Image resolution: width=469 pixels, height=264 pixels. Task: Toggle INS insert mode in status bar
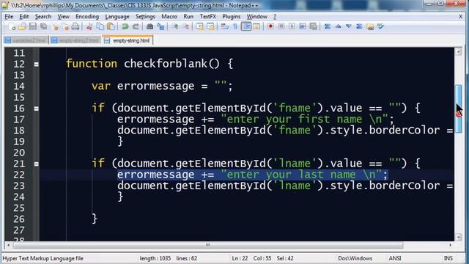click(x=448, y=258)
